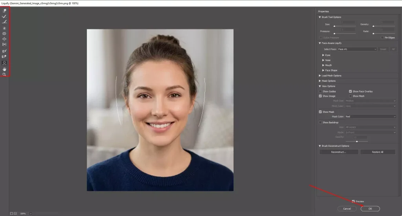This screenshot has height=216, width=402.
Task: Click the 100% zoom value field
Action: [23, 213]
